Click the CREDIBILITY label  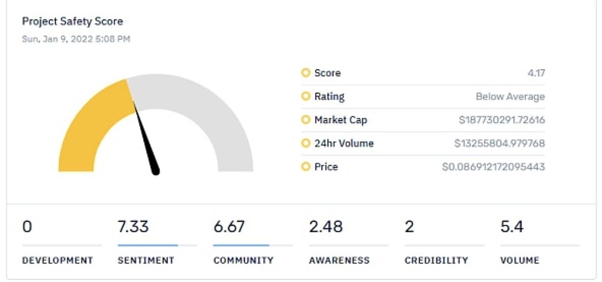point(436,261)
